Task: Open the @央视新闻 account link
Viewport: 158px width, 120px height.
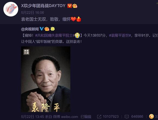Action: click(30, 29)
